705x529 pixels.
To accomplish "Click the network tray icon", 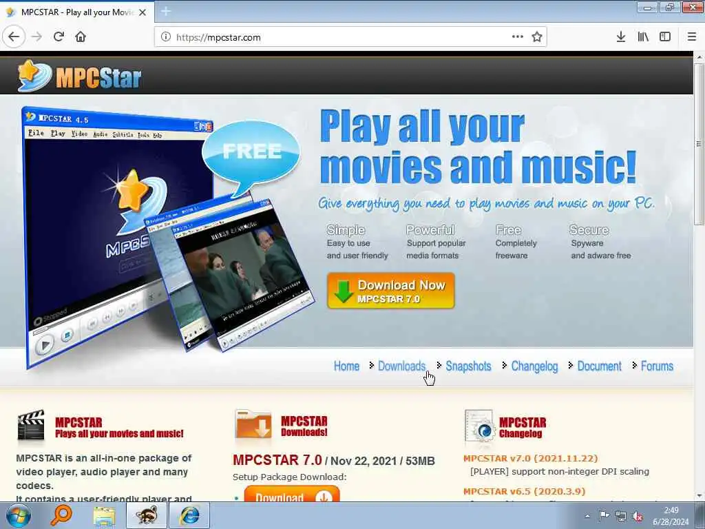I will 621,517.
